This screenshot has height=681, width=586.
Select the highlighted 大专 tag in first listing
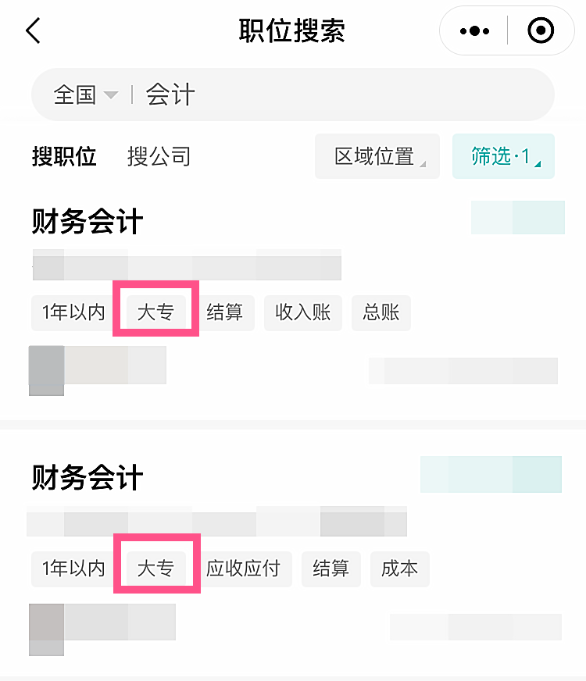(x=155, y=312)
